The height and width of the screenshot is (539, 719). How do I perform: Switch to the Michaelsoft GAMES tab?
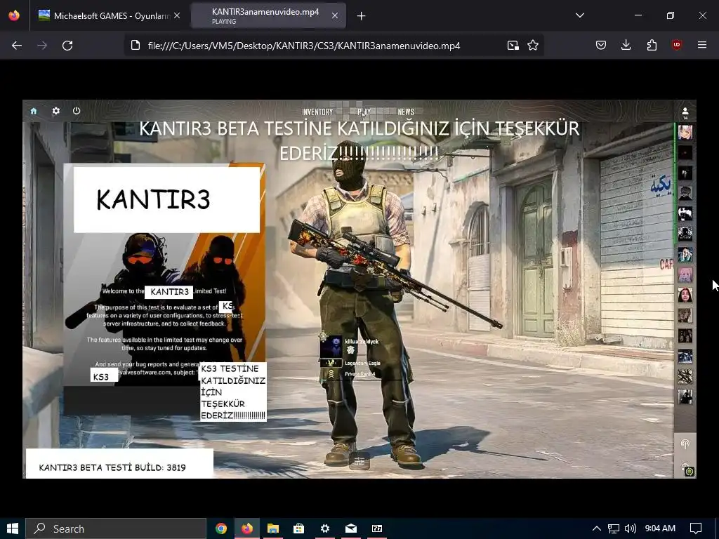pyautogui.click(x=109, y=15)
